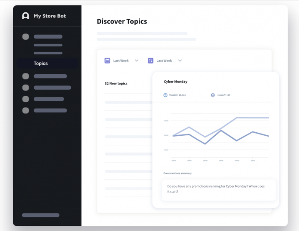Expand the sort Last Week dropdown chevron

pos(180,61)
